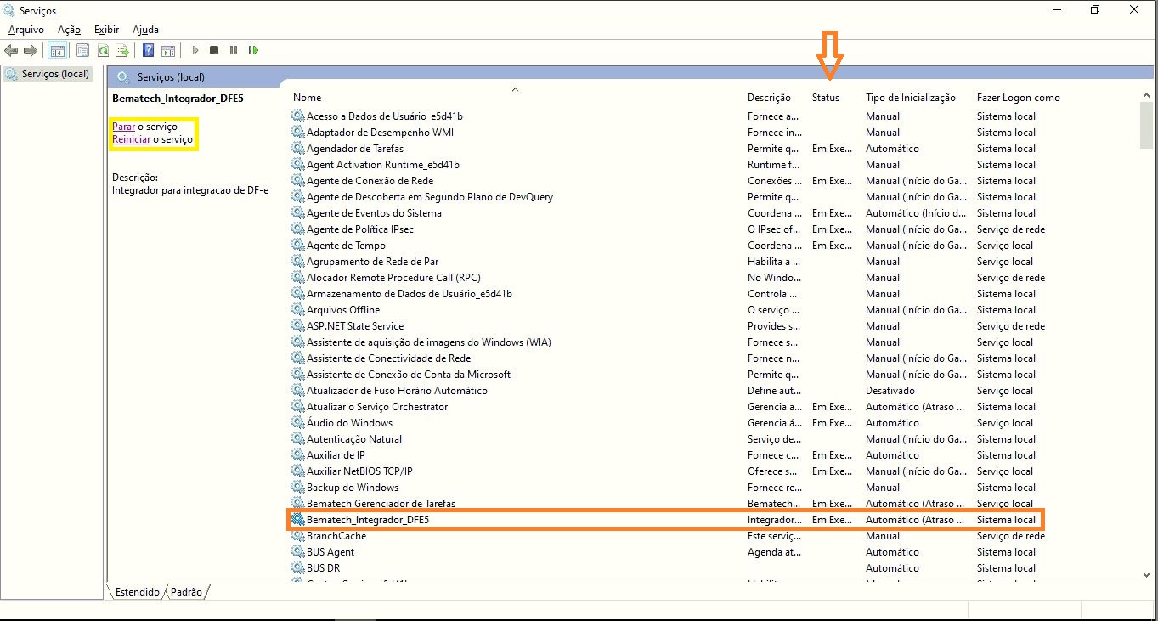The height and width of the screenshot is (621, 1158).
Task: Open the Help toolbar icon
Action: pos(149,51)
